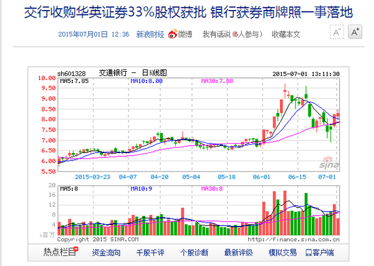
Task: Click MA30:8 label in volume chart
Action: pyautogui.click(x=212, y=189)
